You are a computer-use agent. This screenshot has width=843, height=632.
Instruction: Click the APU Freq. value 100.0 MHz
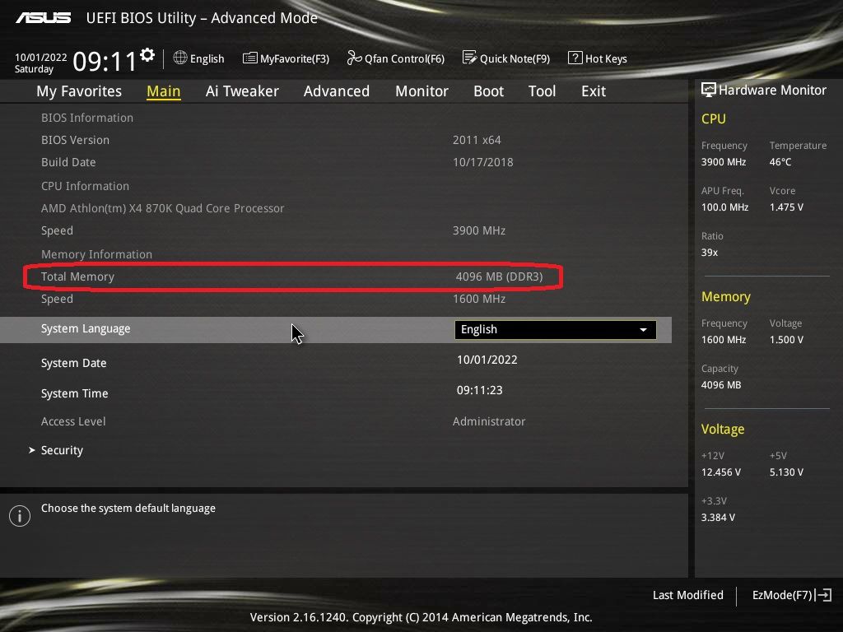pos(724,207)
